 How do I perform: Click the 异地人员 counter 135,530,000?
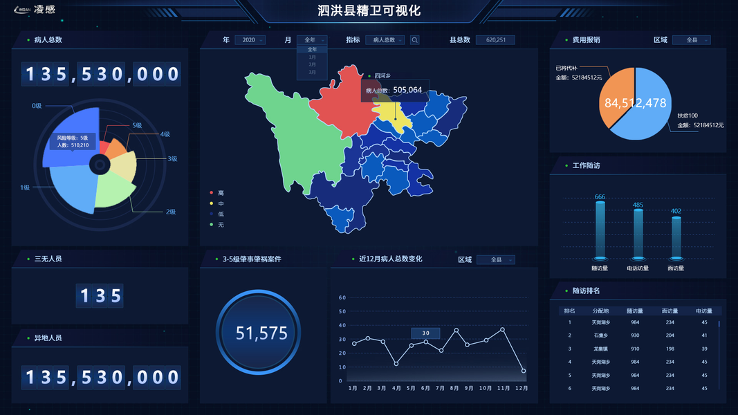click(x=101, y=378)
